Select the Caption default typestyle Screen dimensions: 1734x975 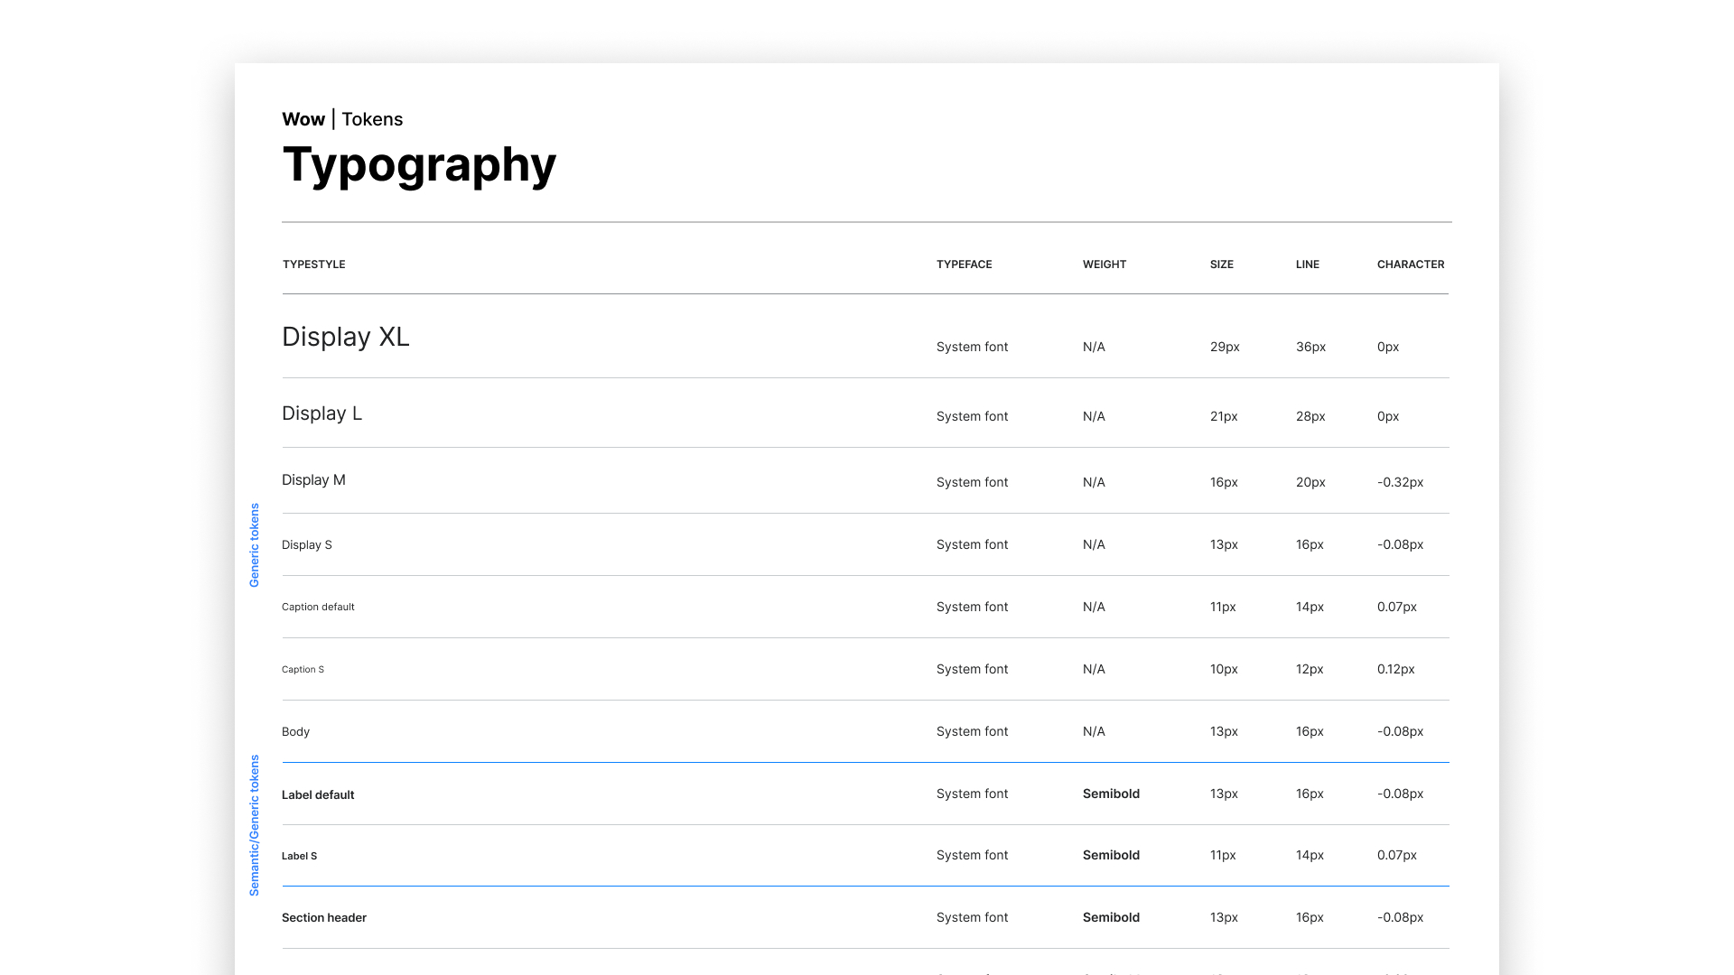318,607
